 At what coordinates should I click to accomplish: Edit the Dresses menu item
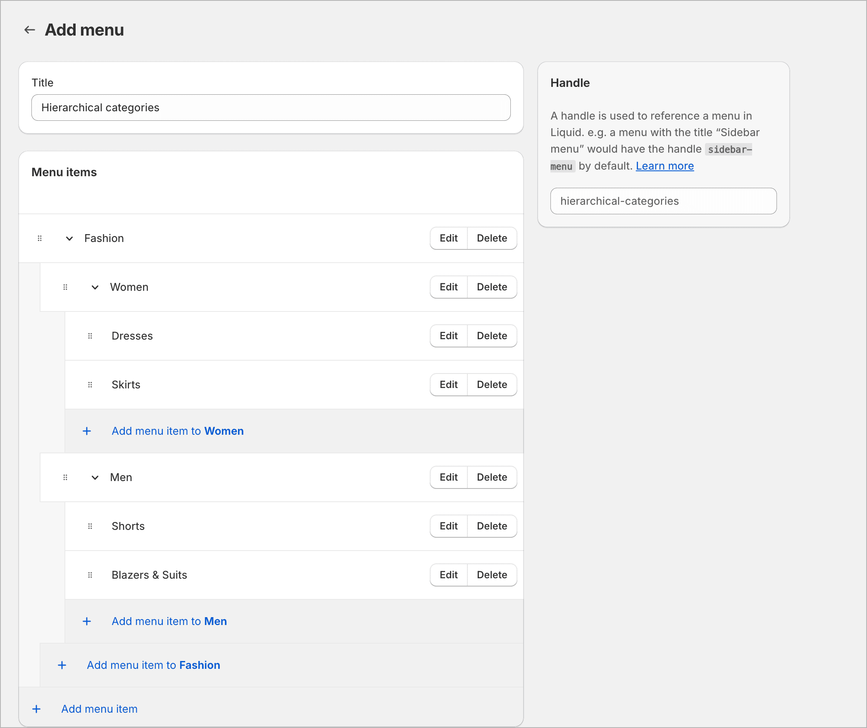448,336
